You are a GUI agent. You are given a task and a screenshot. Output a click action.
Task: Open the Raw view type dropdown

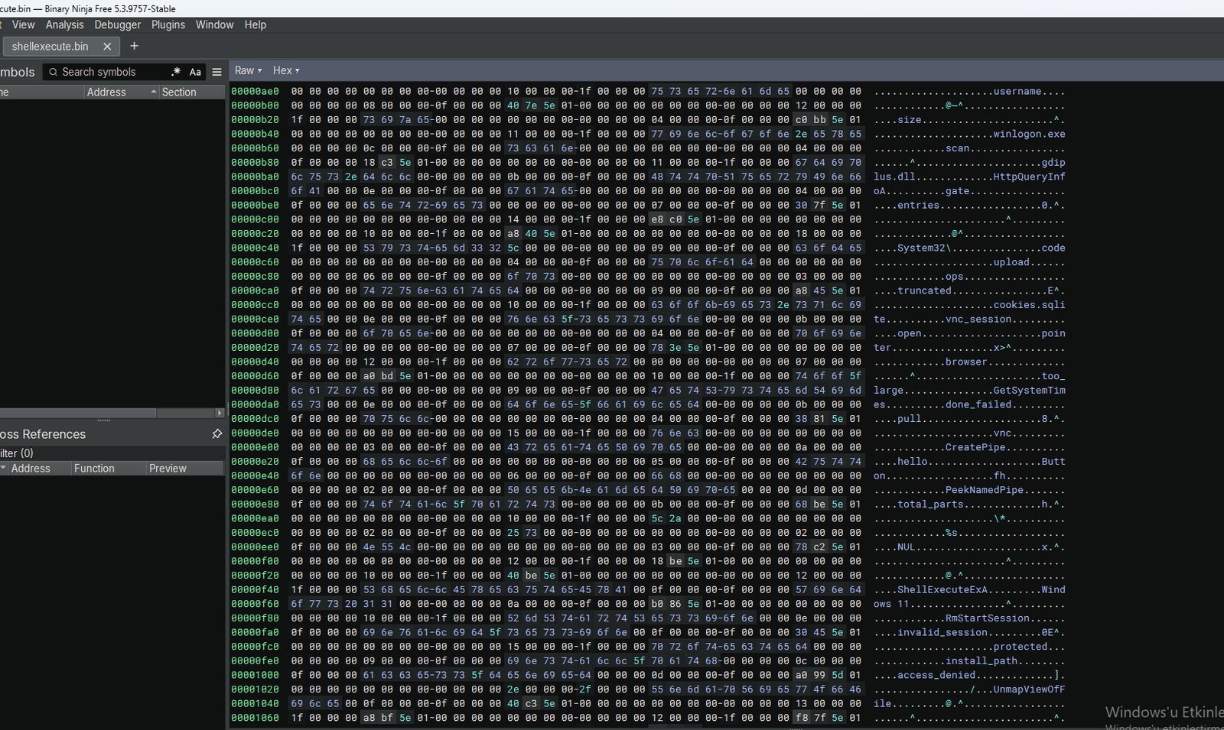[x=248, y=70]
